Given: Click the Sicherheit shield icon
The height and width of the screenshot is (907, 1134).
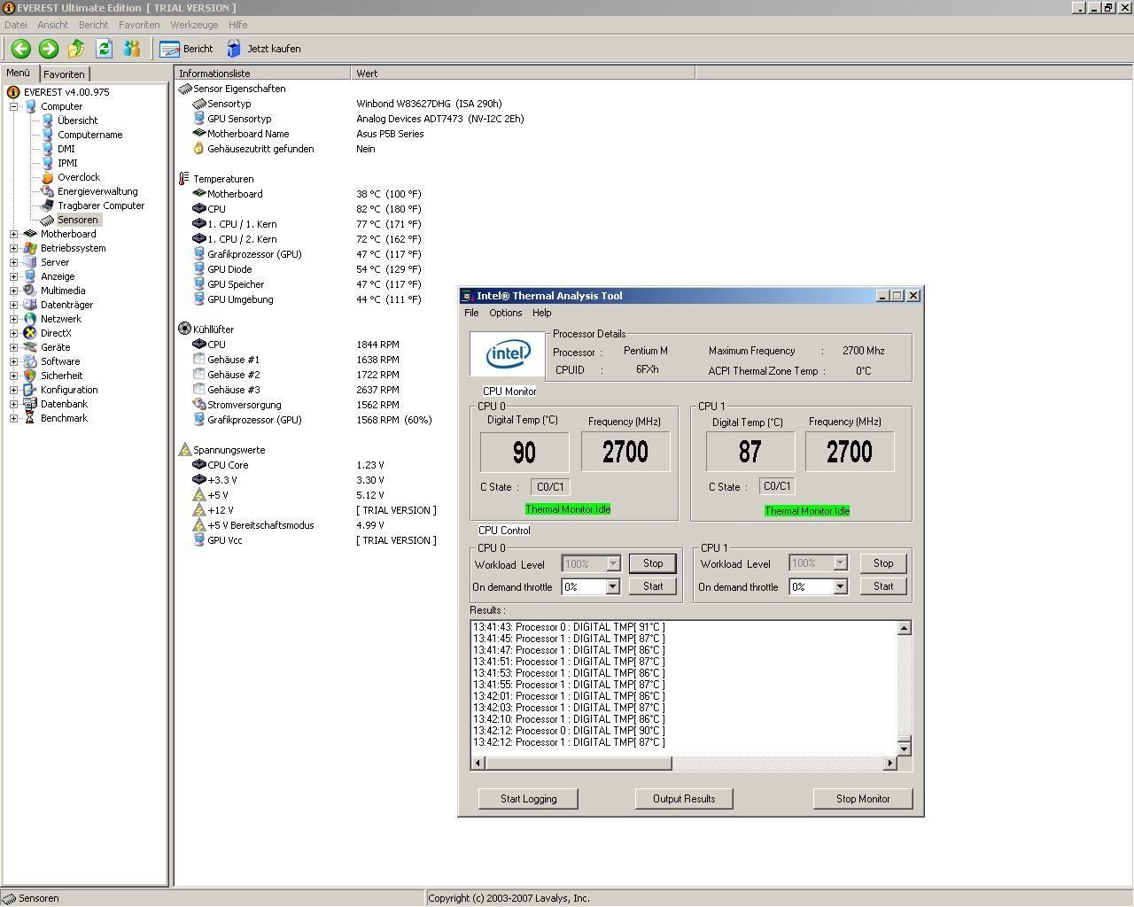Looking at the screenshot, I should tap(30, 376).
